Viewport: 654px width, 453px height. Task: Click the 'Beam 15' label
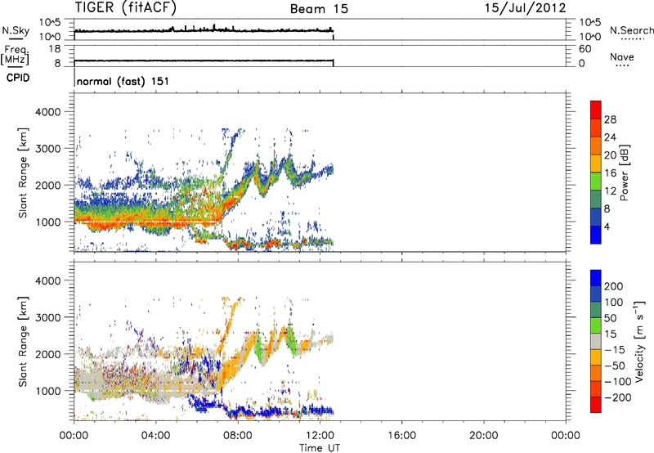point(319,9)
